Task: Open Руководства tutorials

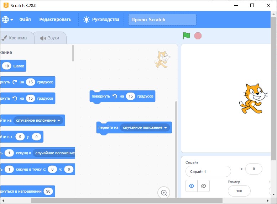Action: pyautogui.click(x=106, y=20)
